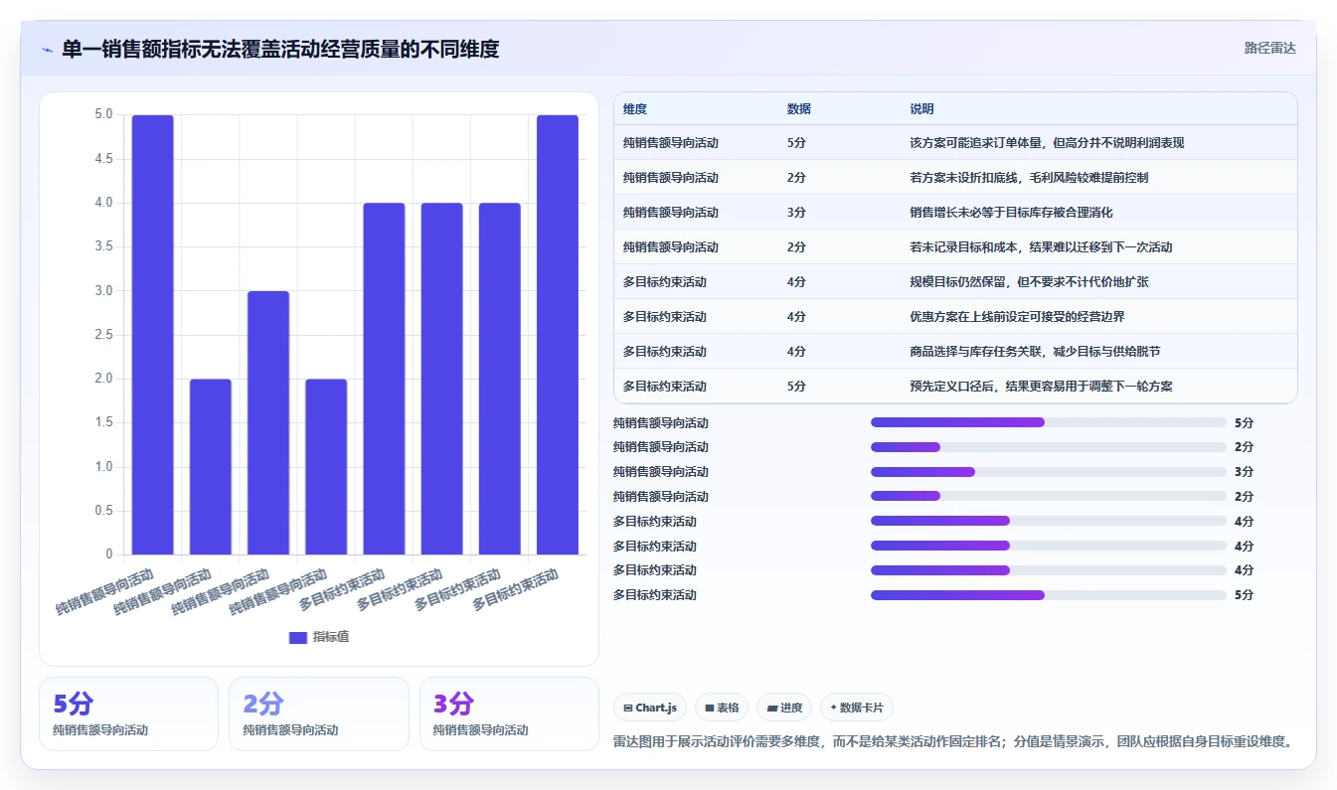Screen dimensions: 1337x790
Task: Click the 5.0 bar for 纯销售额导向活动
Action: point(153,335)
